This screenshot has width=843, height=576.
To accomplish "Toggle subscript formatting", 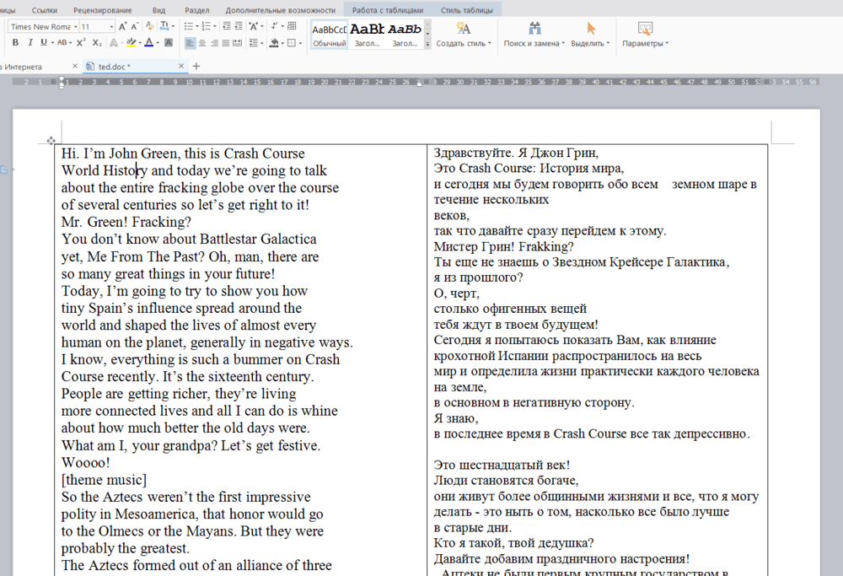I will [x=97, y=42].
